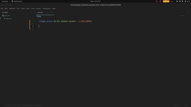Go to next tab with right arrow
The image size is (191, 107).
point(34,12)
